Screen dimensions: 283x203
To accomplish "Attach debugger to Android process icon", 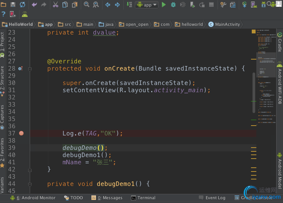I will (192, 5).
